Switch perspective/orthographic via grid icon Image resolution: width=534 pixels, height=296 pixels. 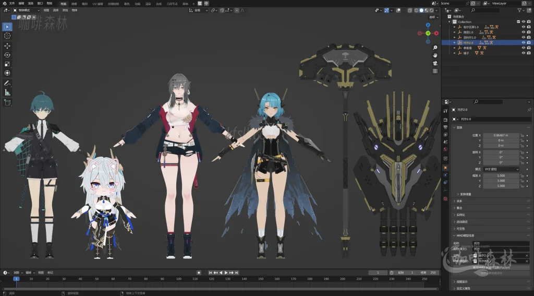pos(435,72)
